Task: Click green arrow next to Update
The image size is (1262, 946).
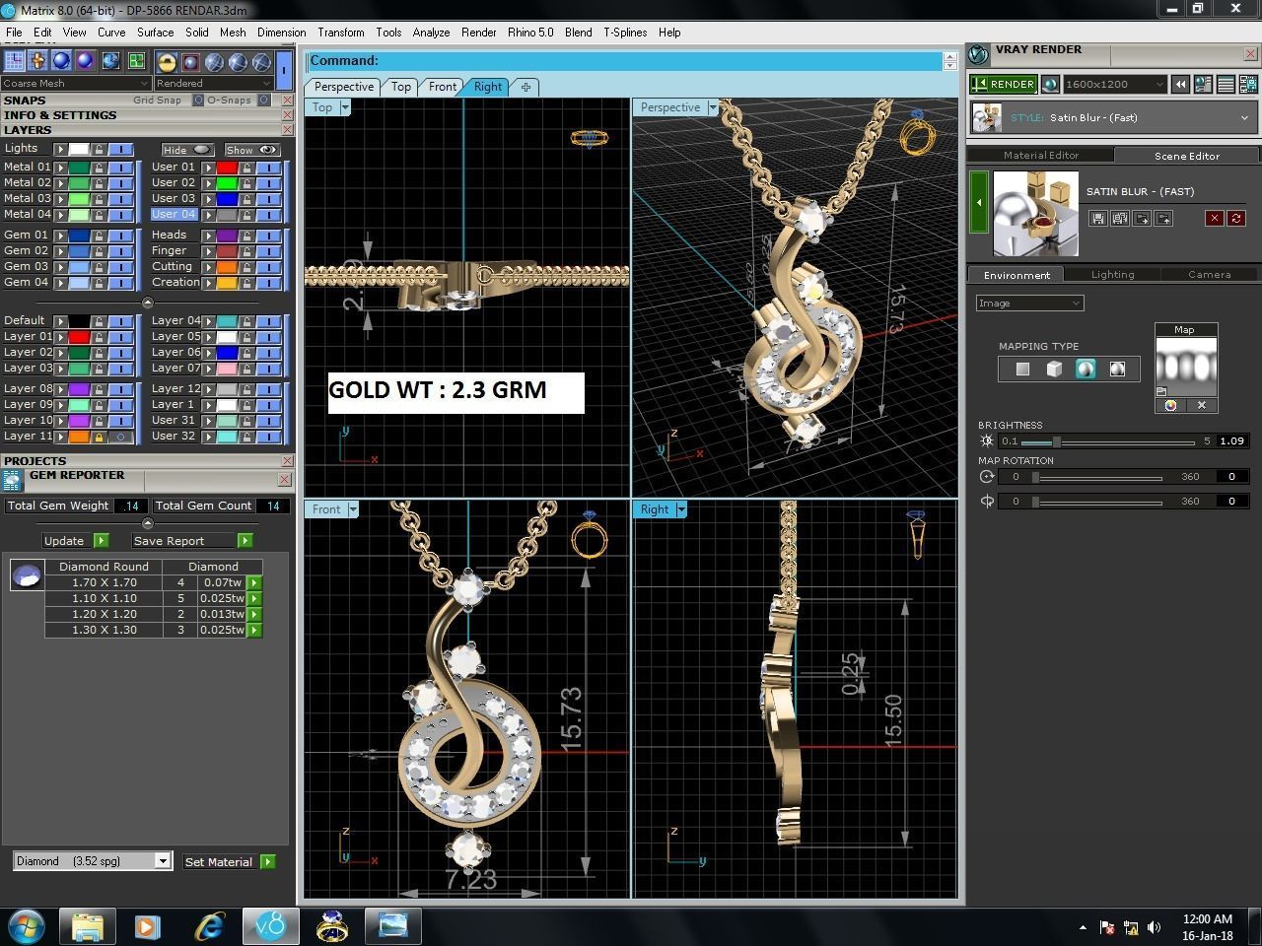Action: (x=101, y=540)
